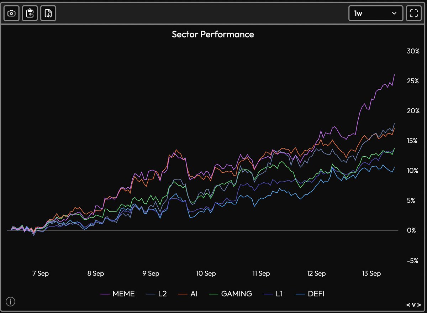Toggle visibility of the AI series

pyautogui.click(x=193, y=294)
